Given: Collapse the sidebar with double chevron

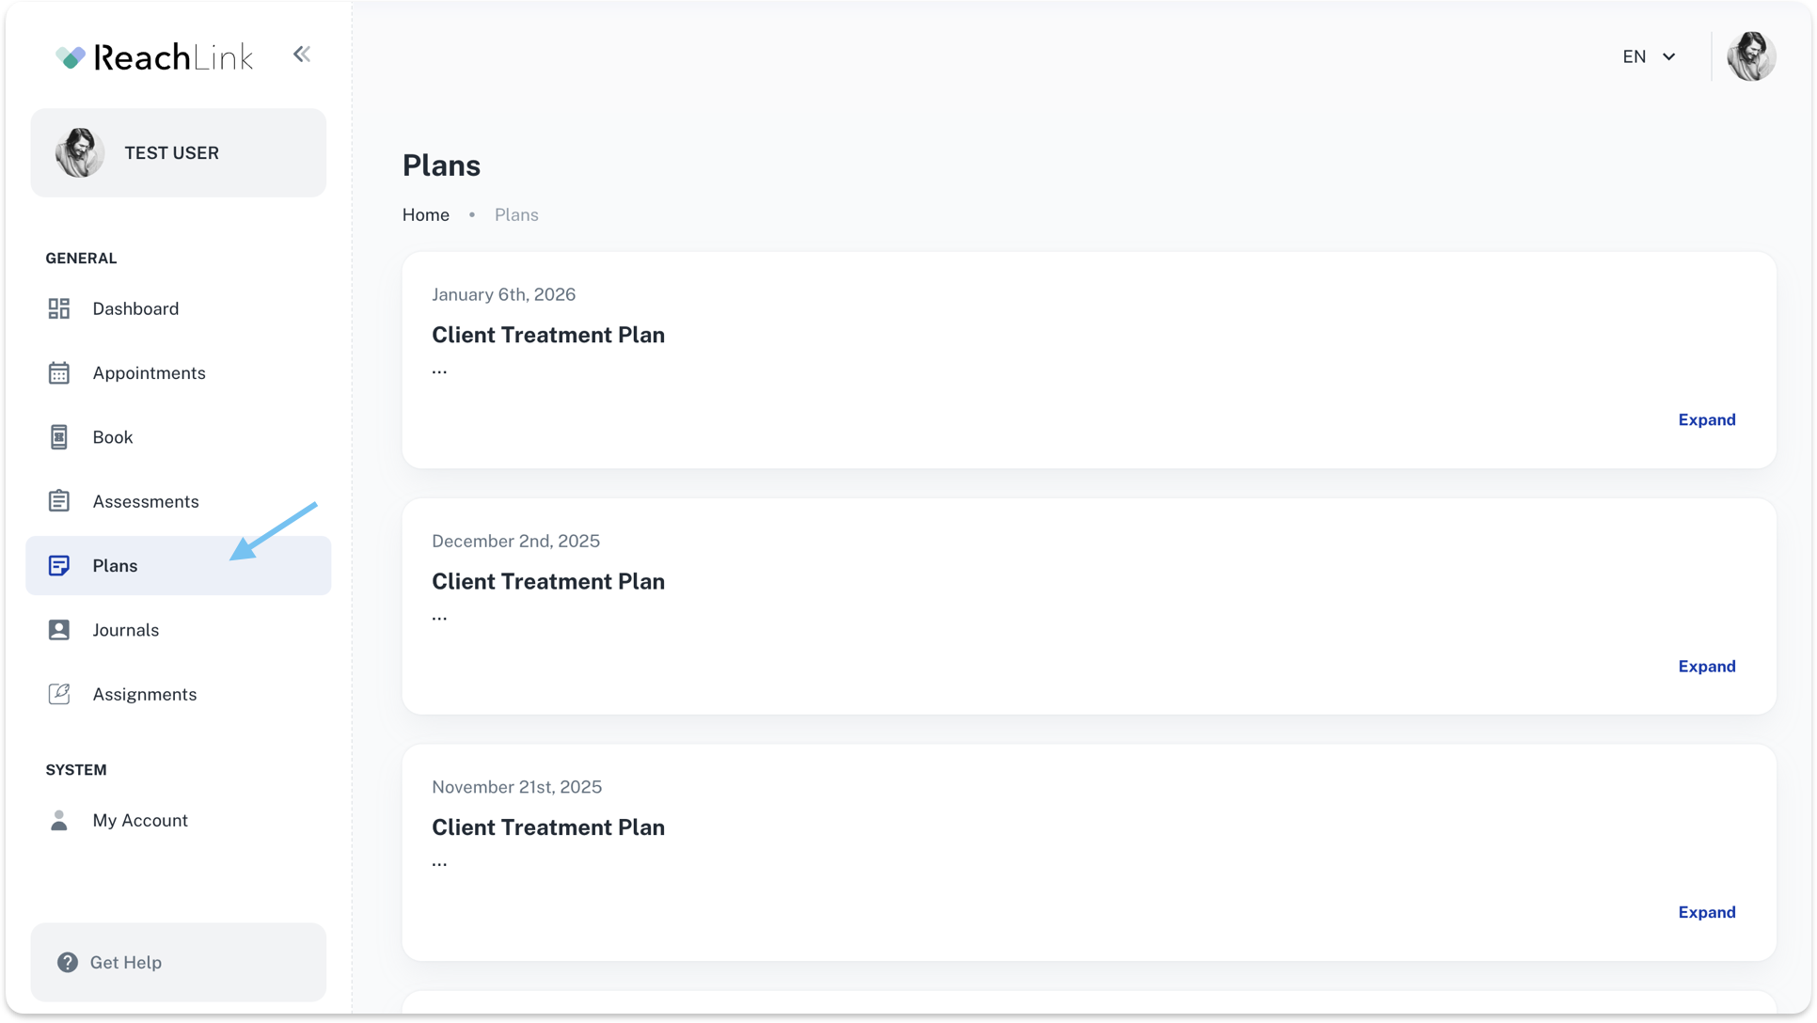Looking at the screenshot, I should pos(302,55).
